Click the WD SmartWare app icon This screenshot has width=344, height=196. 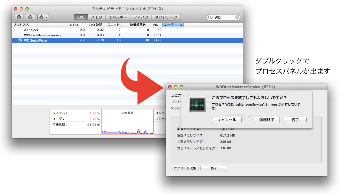(20, 40)
